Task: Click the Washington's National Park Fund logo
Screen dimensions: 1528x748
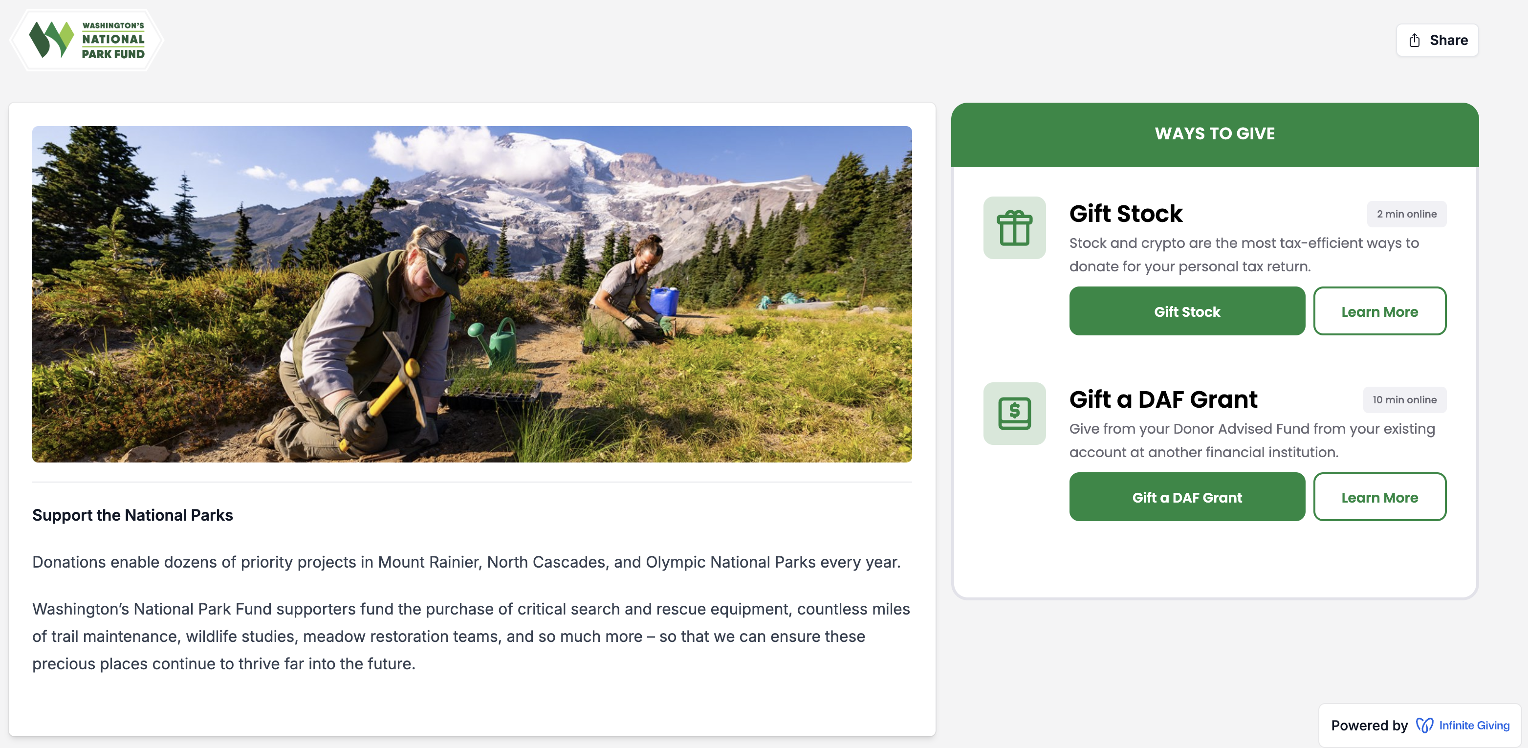Action: (87, 40)
